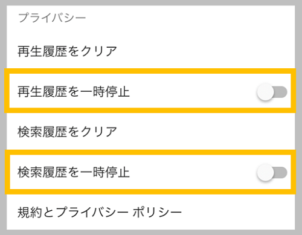The width and height of the screenshot is (302, 235).
Task: Enable pausing of watch history
Action: 272,92
